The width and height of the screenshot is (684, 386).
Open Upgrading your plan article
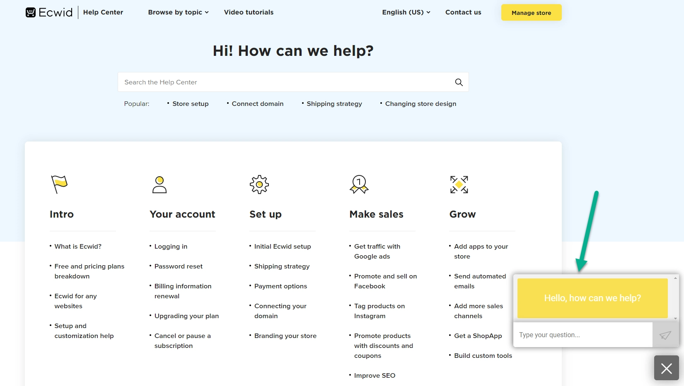186,316
